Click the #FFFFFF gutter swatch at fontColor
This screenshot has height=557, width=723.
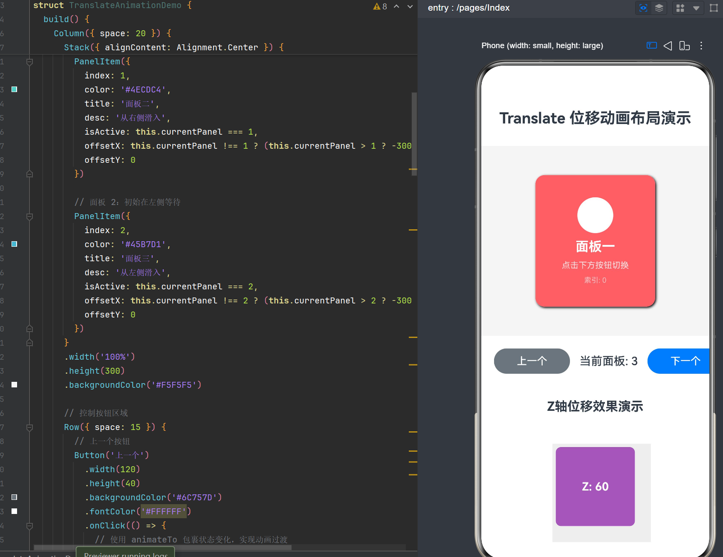click(x=14, y=511)
